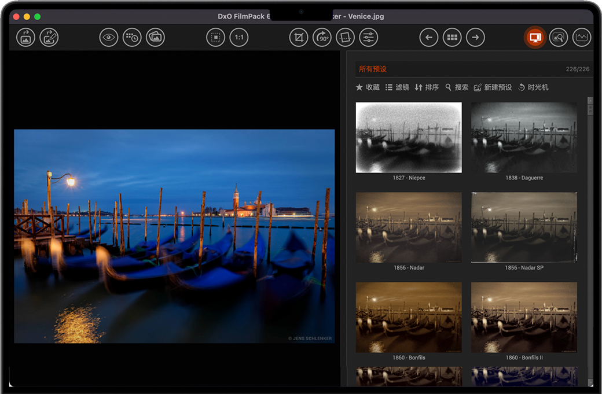Click the open image file icon
Image resolution: width=602 pixels, height=394 pixels.
[x=25, y=38]
